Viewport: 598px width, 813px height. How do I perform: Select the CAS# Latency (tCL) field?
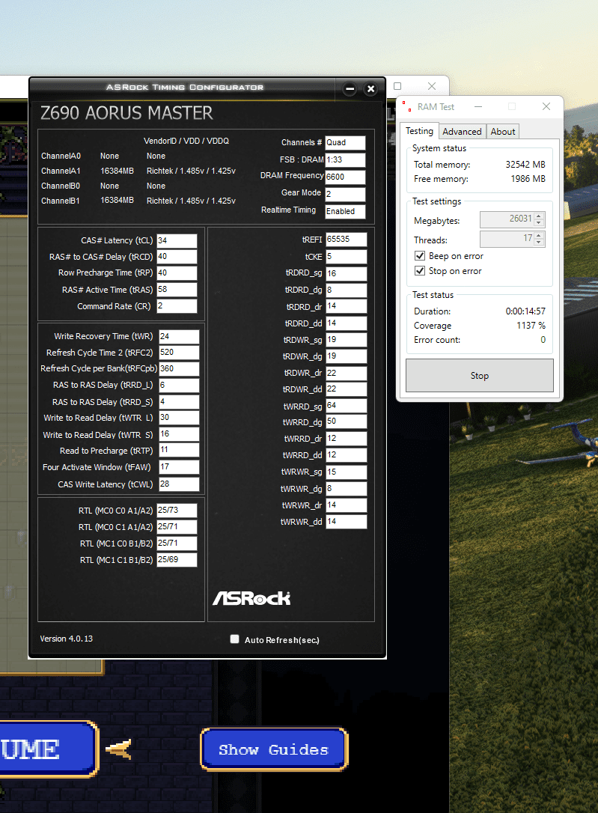click(177, 240)
